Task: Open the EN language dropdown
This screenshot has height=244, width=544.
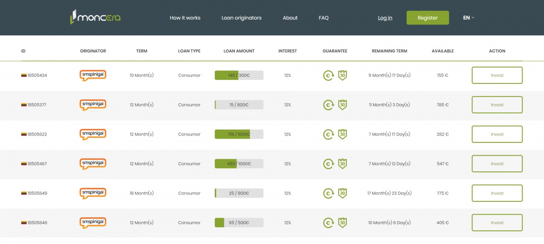Action: coord(468,18)
